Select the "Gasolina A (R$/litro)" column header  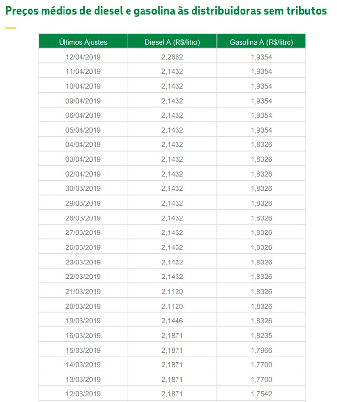point(261,42)
